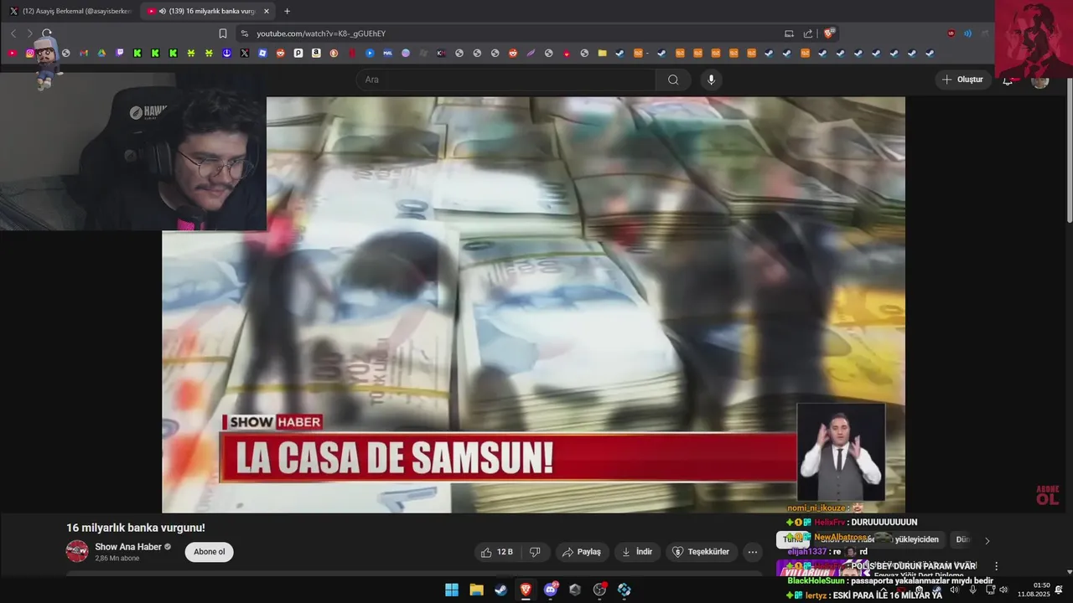Viewport: 1073px width, 603px height.
Task: Subscribe with the Abone ol button
Action: pyautogui.click(x=210, y=552)
